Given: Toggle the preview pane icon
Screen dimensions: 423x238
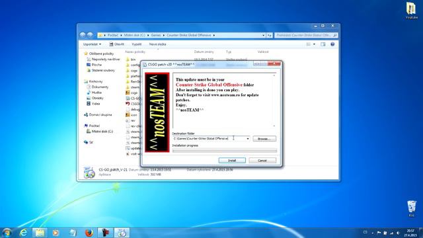Looking at the screenshot, I should click(323, 44).
